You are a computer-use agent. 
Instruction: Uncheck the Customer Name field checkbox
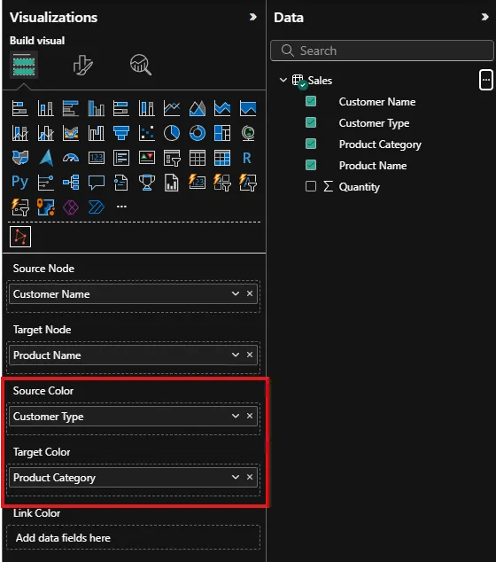tap(311, 101)
